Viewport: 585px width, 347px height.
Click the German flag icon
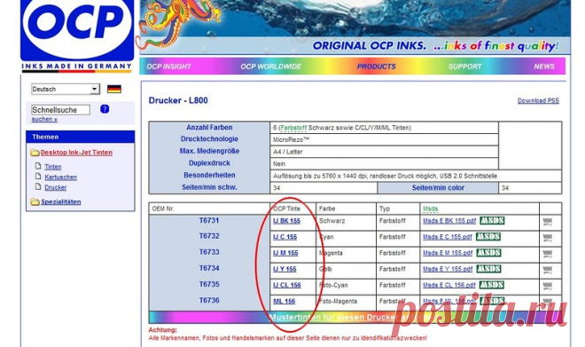(x=114, y=90)
